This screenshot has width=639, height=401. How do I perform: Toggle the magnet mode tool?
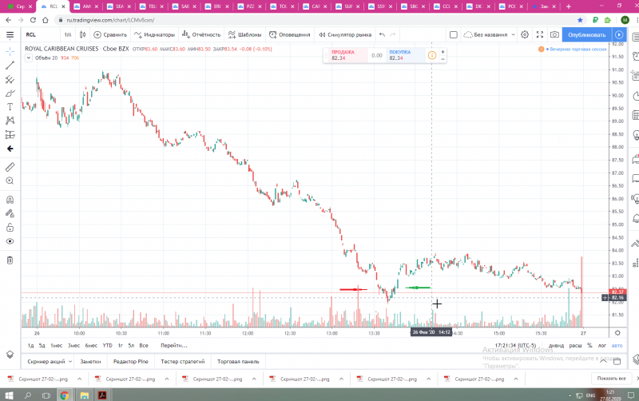coord(10,200)
